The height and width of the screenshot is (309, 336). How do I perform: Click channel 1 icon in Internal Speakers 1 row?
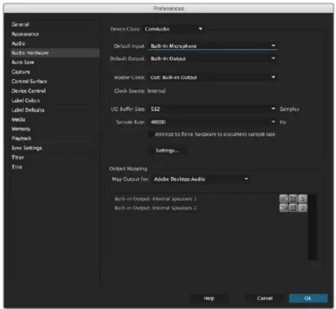(x=302, y=198)
